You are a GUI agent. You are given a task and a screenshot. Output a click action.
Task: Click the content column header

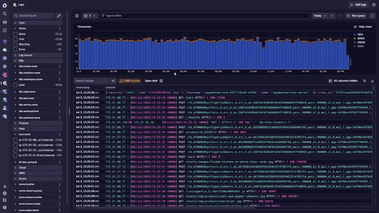110,88
